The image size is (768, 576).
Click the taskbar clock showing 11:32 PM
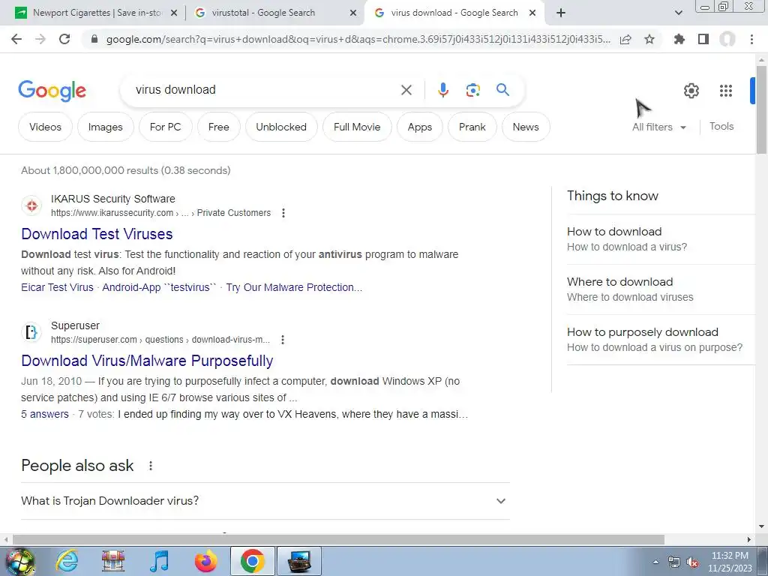[x=730, y=562]
